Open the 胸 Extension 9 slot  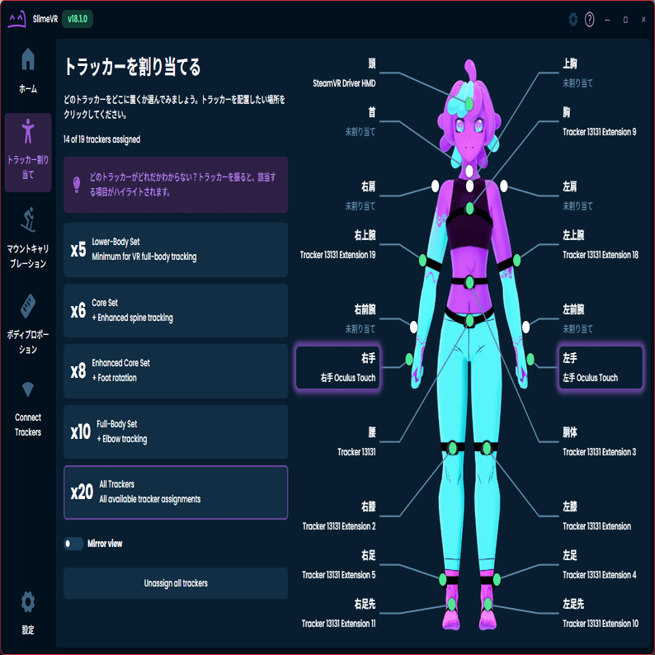pyautogui.click(x=601, y=122)
